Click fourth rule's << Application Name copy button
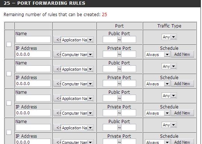This screenshot has width=202, height=144. click(57, 128)
